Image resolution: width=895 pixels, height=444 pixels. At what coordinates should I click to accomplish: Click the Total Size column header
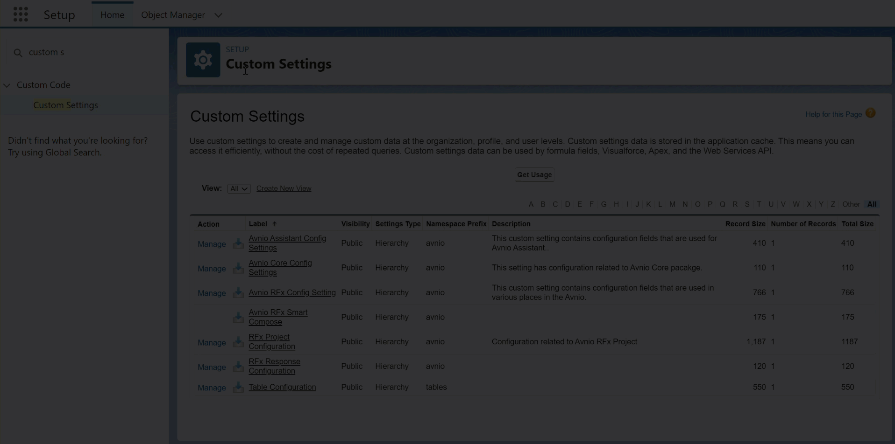pyautogui.click(x=857, y=224)
